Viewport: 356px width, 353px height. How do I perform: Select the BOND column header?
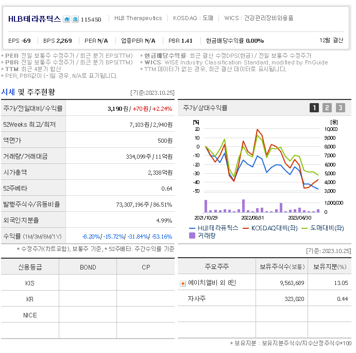coord(88,267)
